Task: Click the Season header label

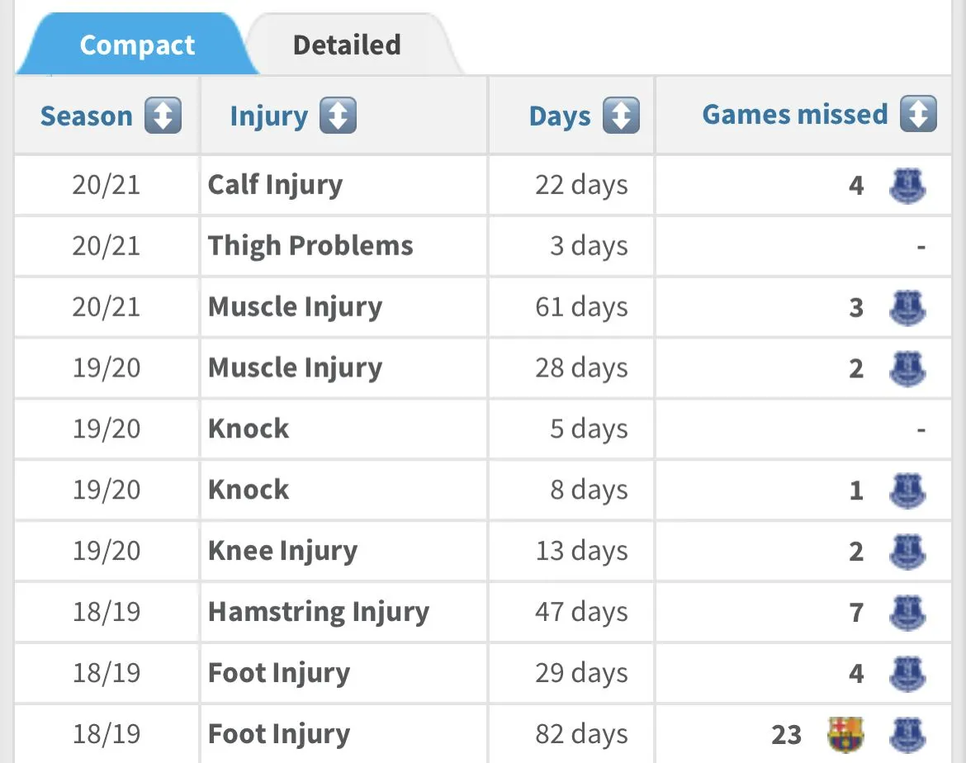Action: point(86,116)
